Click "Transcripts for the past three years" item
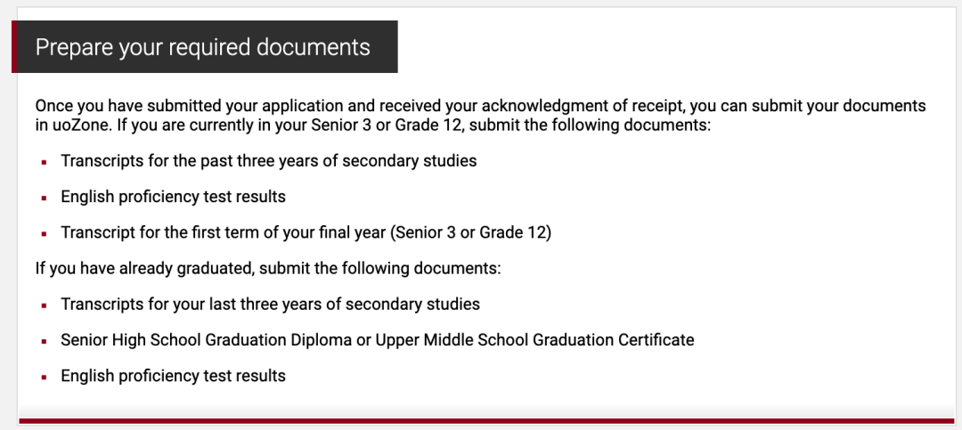 coord(268,161)
